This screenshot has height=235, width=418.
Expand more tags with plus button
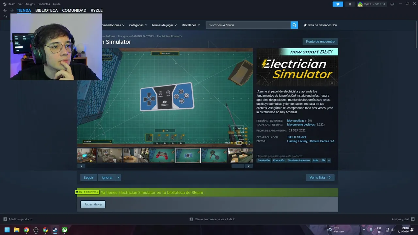coord(329,161)
